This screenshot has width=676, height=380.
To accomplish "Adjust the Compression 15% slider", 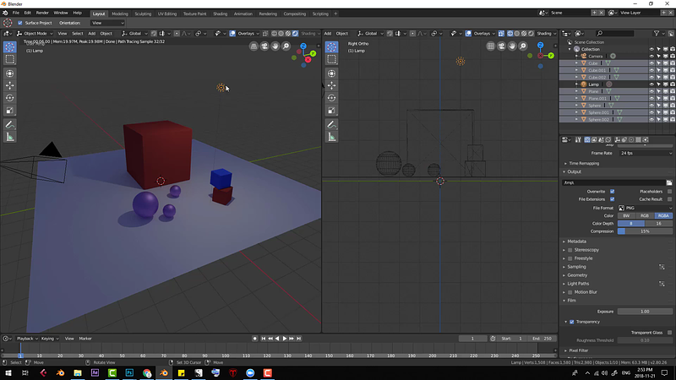I will click(645, 231).
